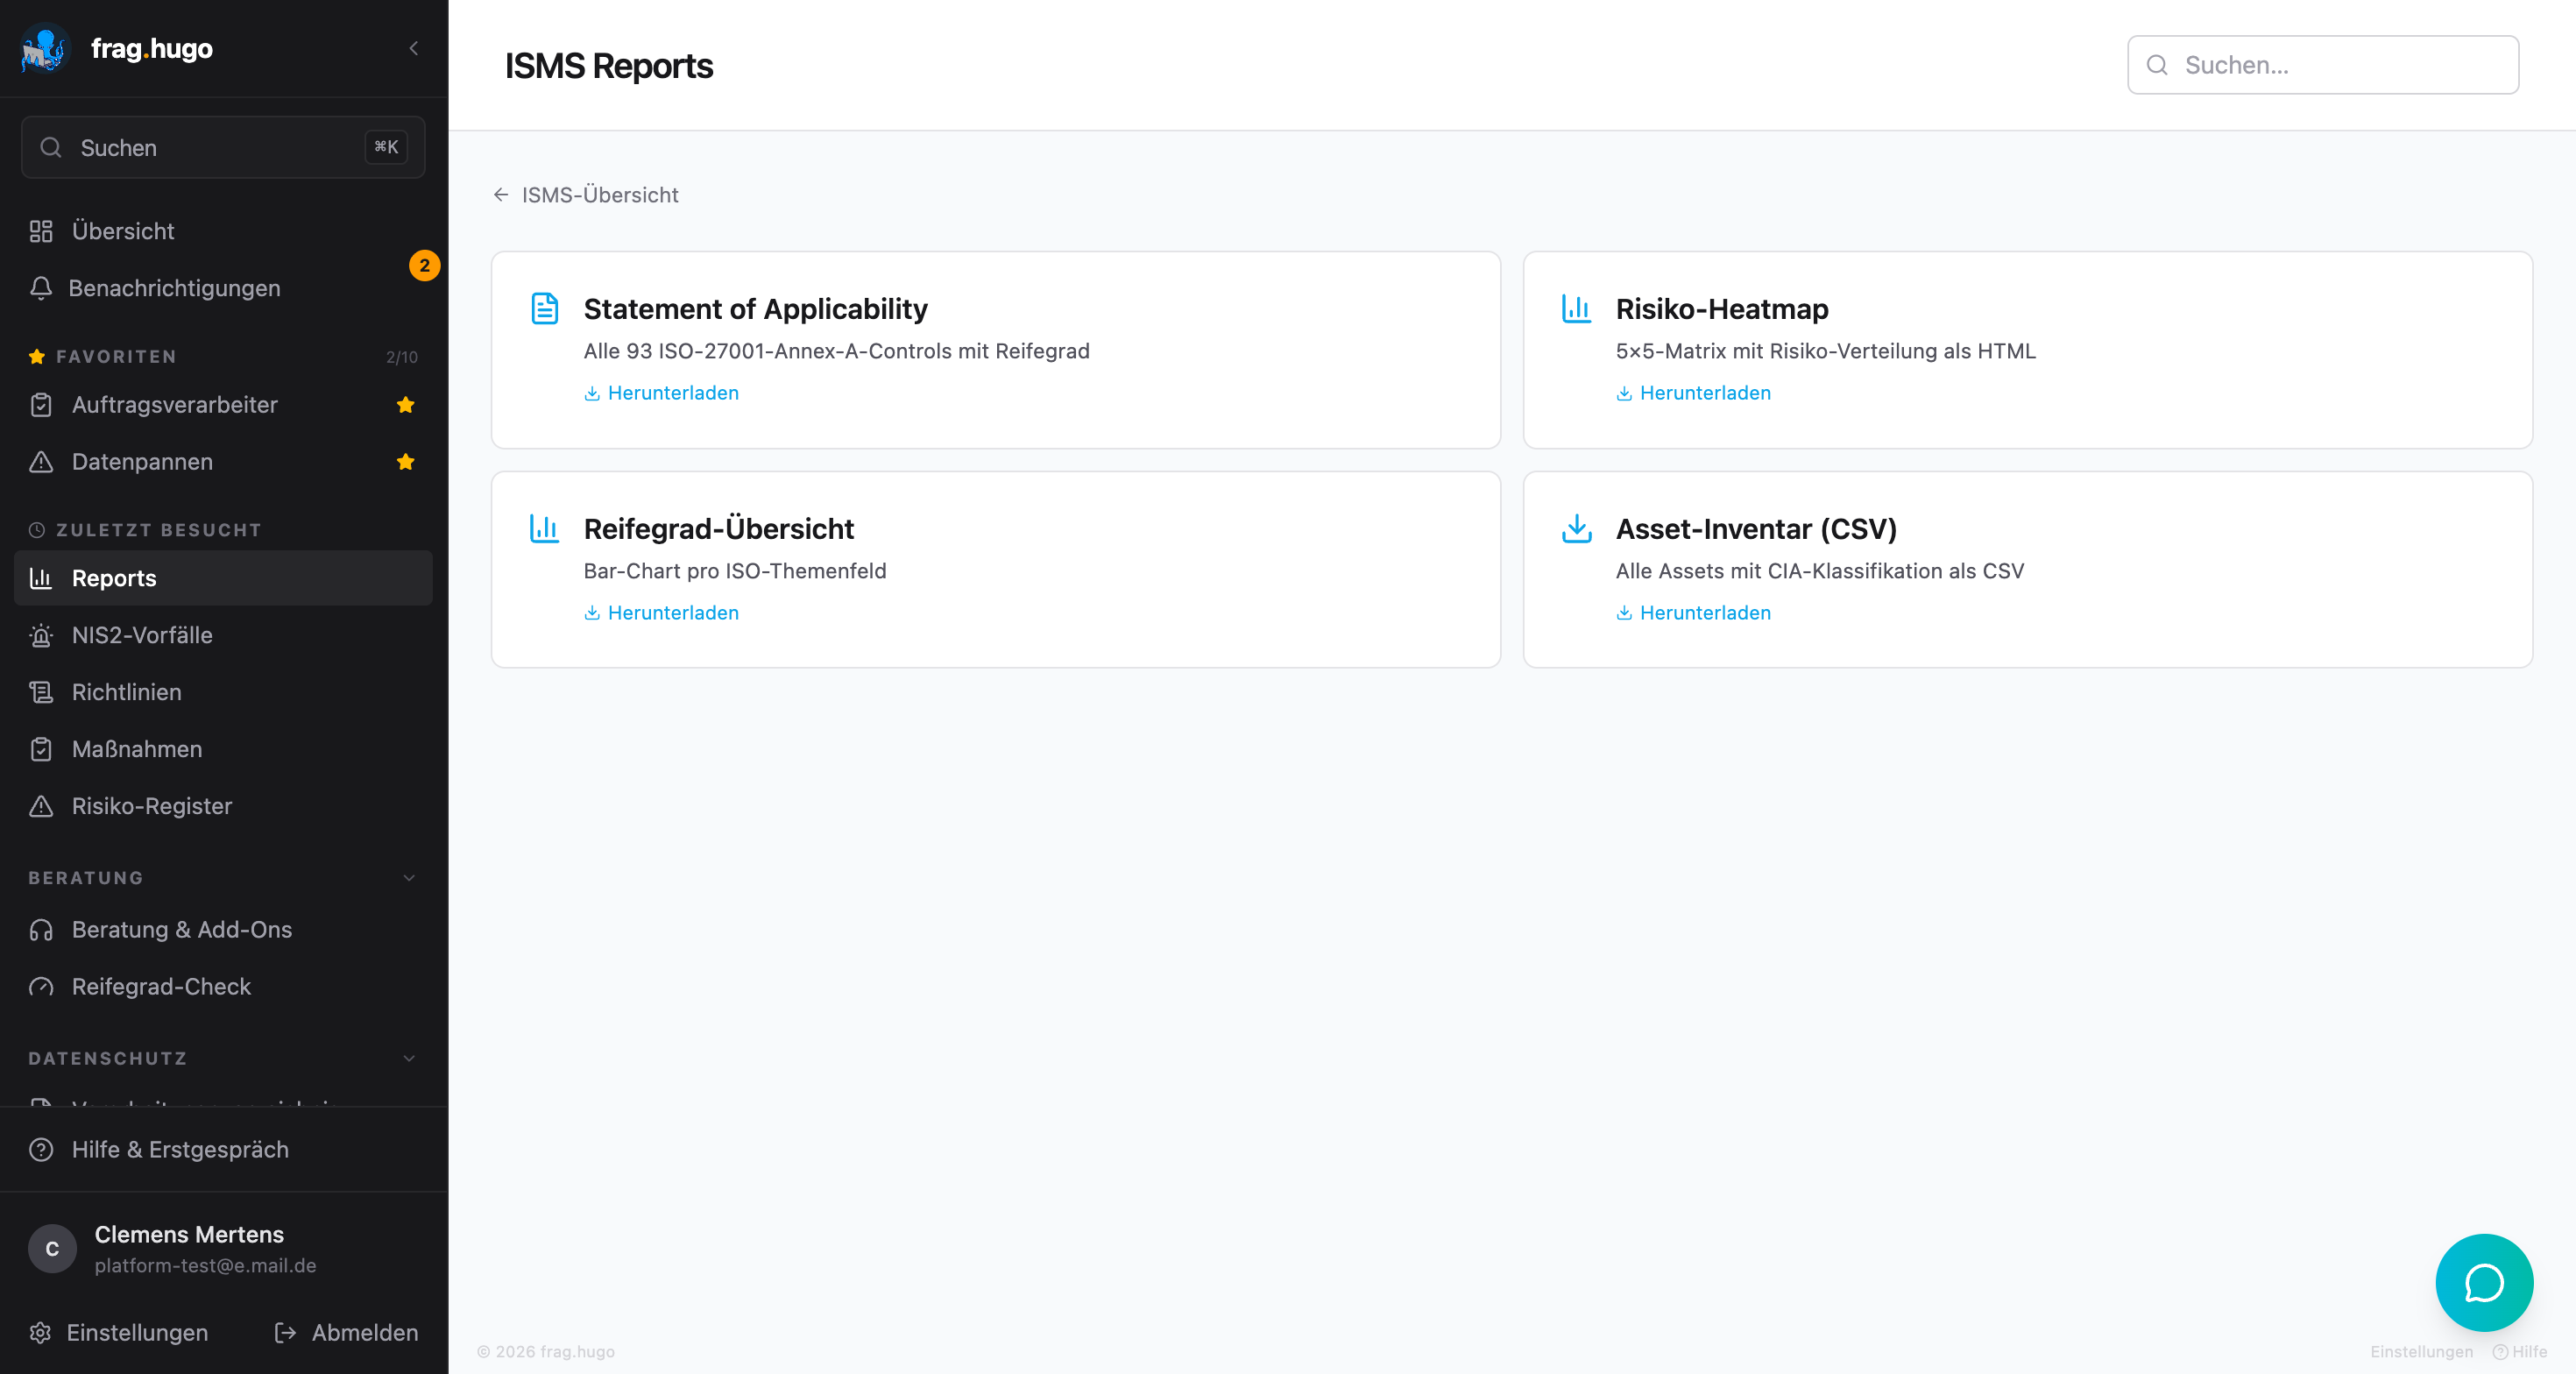
Task: Collapse the sidebar with the chevron
Action: click(414, 48)
